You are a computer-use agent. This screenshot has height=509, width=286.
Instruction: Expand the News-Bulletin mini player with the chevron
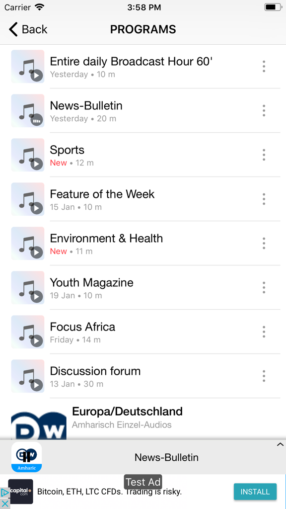click(280, 444)
